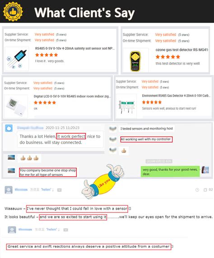The width and height of the screenshot is (214, 258).
Task: Click the grey user avatar beside second 'helen' mention
Action: (12, 230)
